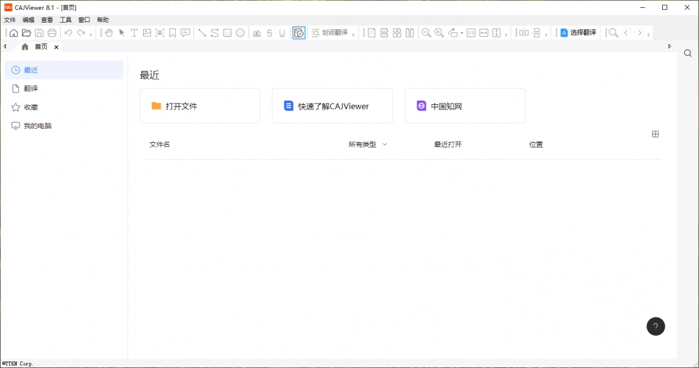The image size is (699, 368).
Task: Open the 窗口 menu
Action: click(x=84, y=20)
